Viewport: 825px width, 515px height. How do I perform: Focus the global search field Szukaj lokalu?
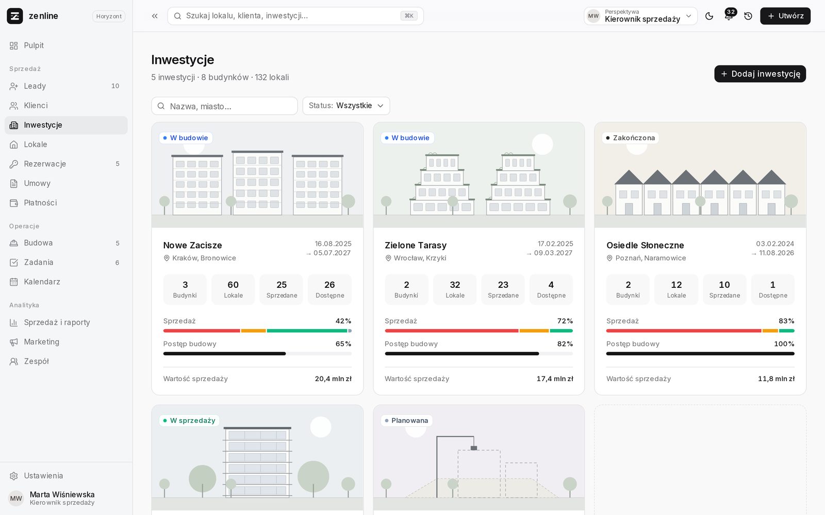point(295,16)
